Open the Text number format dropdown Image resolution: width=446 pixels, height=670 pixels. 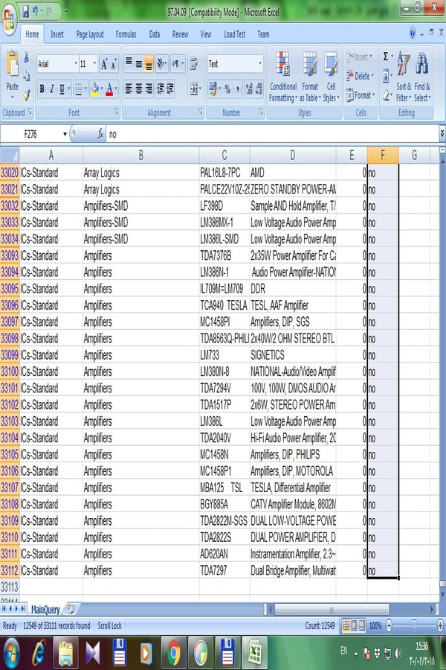260,64
